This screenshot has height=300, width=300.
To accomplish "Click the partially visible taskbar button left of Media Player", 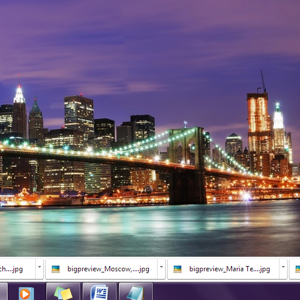I will [4, 291].
